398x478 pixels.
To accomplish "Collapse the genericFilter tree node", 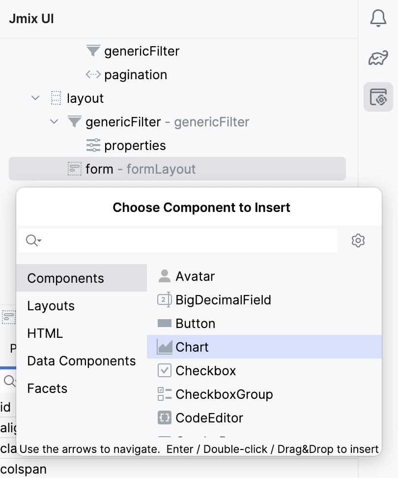I will tap(54, 121).
